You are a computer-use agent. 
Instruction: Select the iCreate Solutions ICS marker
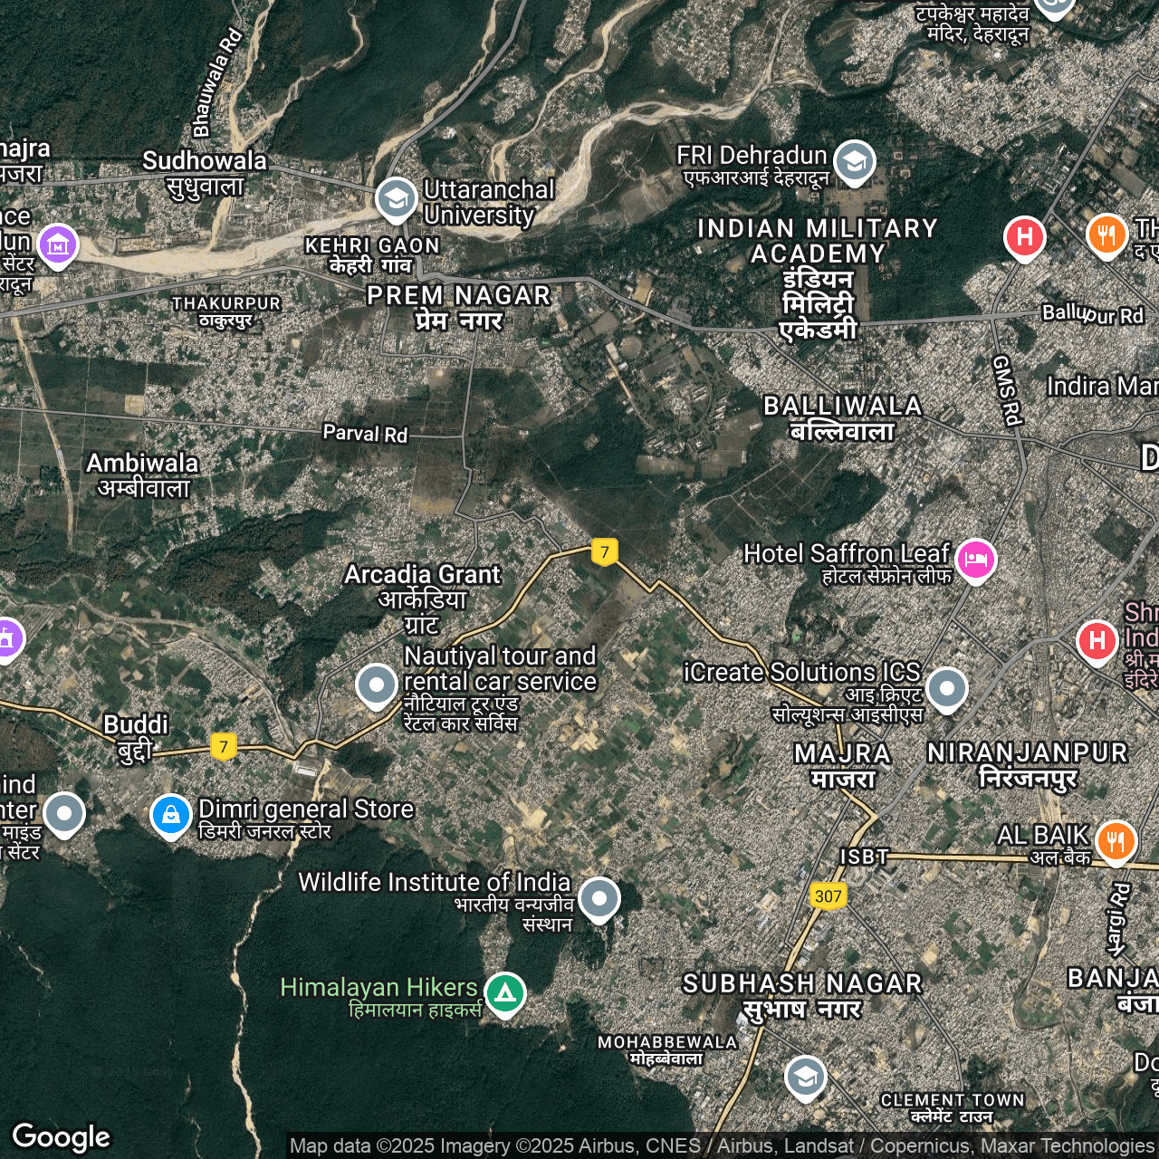(x=947, y=689)
